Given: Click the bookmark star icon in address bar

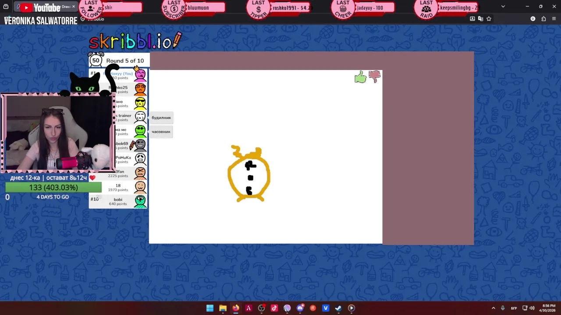Looking at the screenshot, I should [x=489, y=19].
